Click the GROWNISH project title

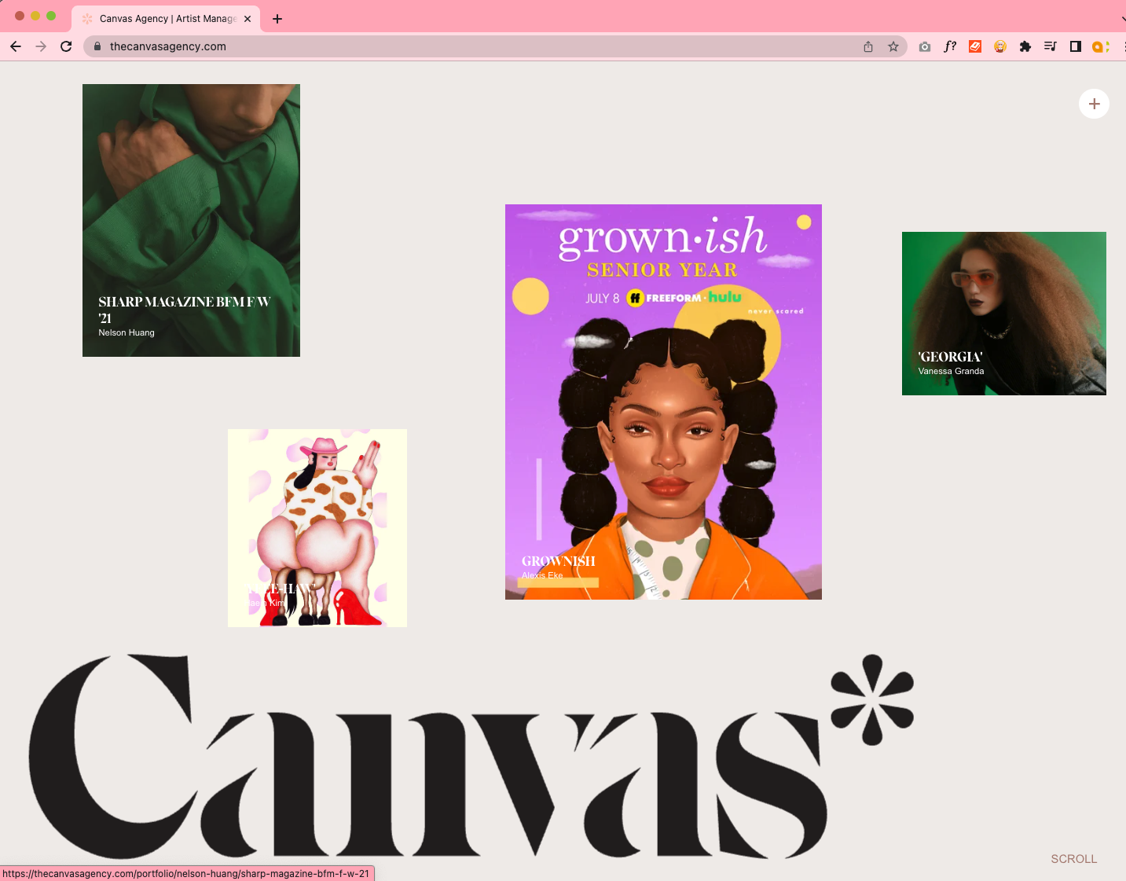pos(559,561)
